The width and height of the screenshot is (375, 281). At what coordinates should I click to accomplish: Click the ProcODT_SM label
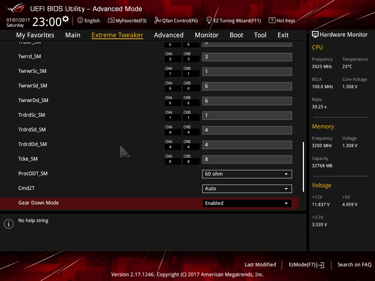pos(33,173)
